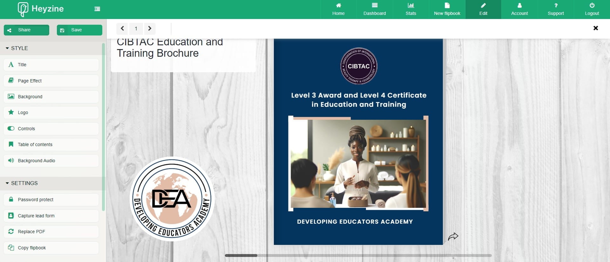This screenshot has width=610, height=262.
Task: Open Capture lead form setting
Action: point(51,216)
